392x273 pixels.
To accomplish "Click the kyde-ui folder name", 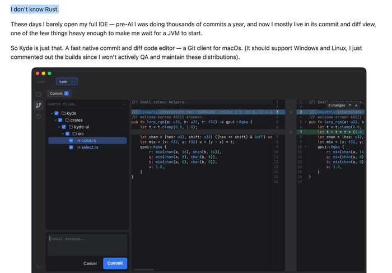I will [x=82, y=127].
